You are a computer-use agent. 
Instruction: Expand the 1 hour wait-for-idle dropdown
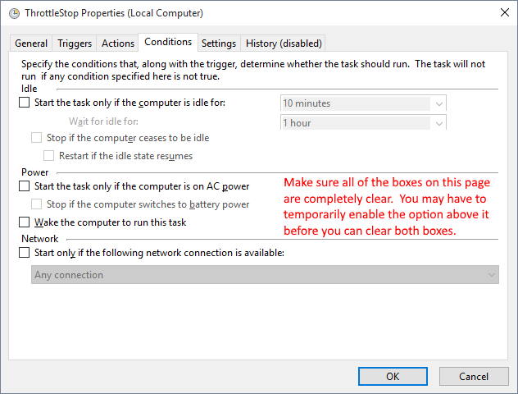coord(363,123)
